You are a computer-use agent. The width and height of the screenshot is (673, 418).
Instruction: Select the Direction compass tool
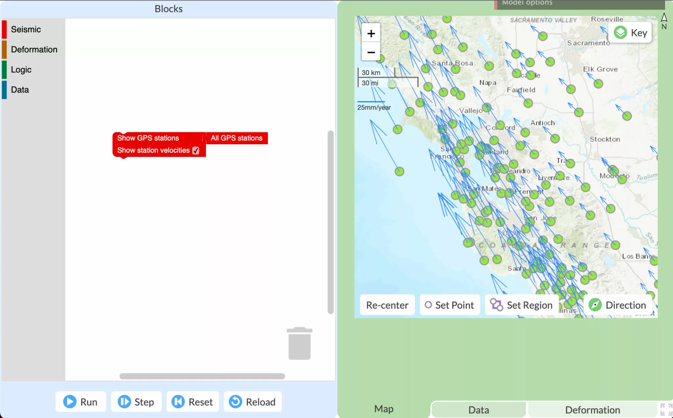[617, 305]
